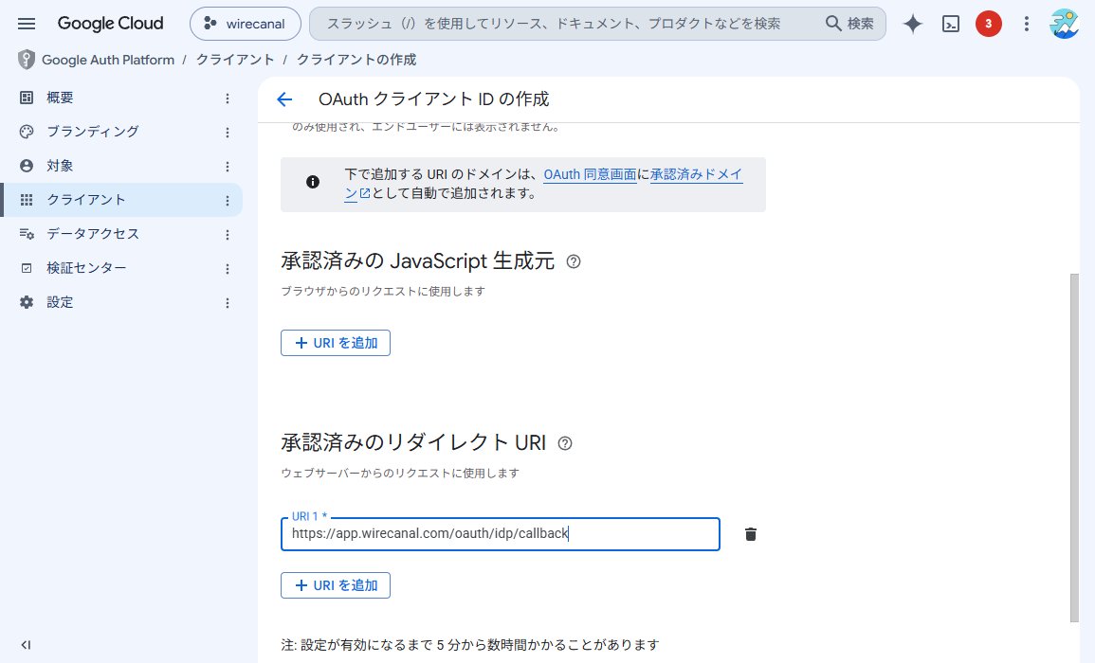Image resolution: width=1095 pixels, height=663 pixels.
Task: Add URI under JavaScript 生成元
Action: [336, 343]
